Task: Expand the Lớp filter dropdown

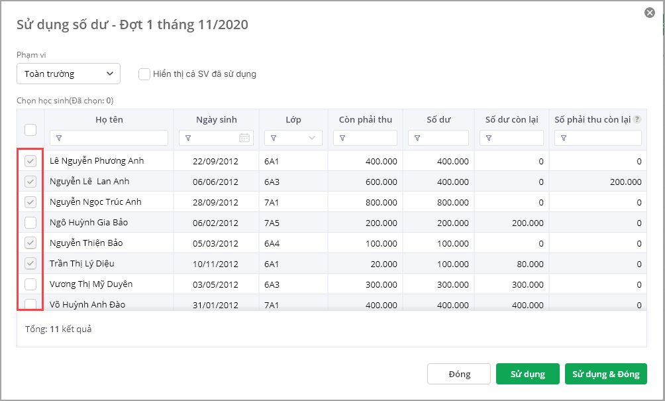Action: coord(312,138)
